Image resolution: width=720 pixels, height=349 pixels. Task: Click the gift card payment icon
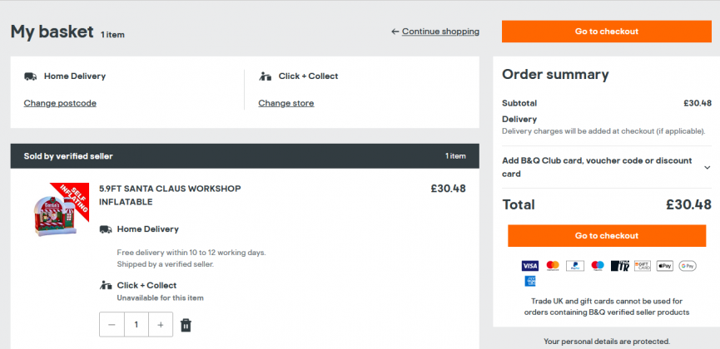643,266
